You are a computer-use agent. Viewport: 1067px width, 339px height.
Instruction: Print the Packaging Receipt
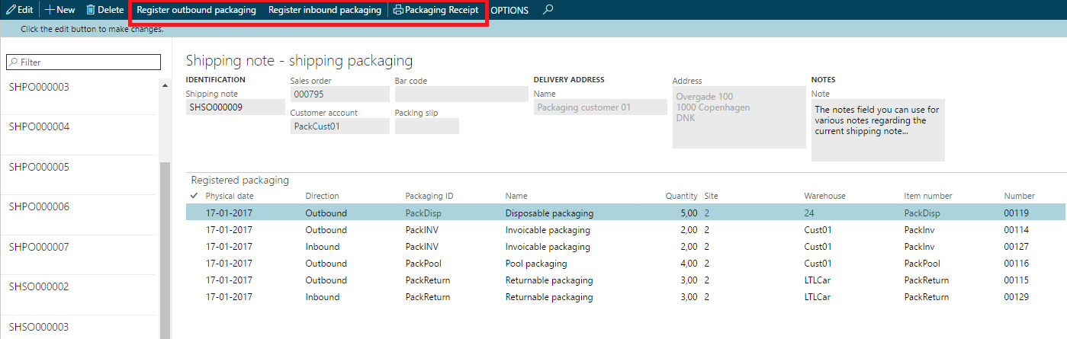(x=435, y=10)
